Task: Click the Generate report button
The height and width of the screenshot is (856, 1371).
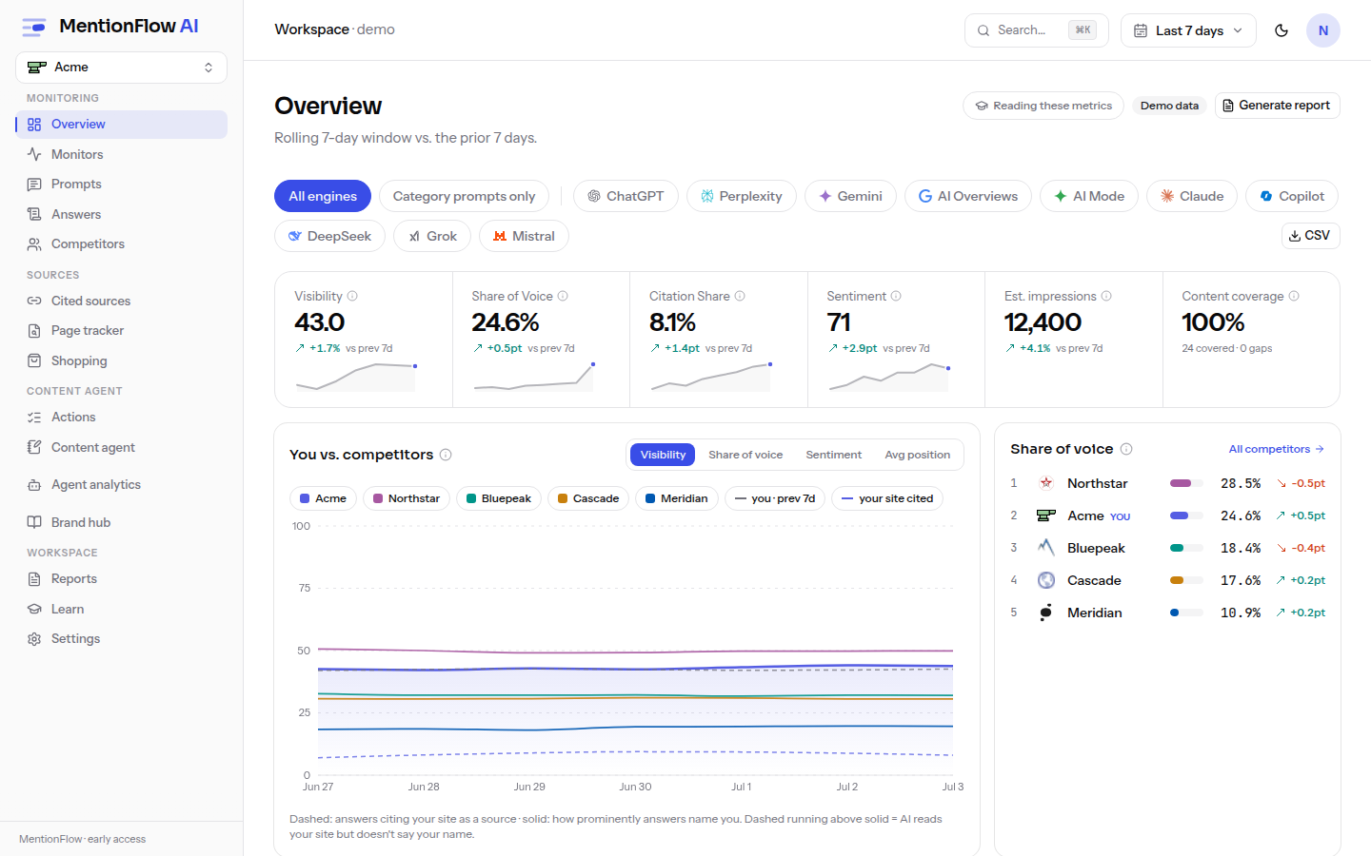Action: point(1277,106)
